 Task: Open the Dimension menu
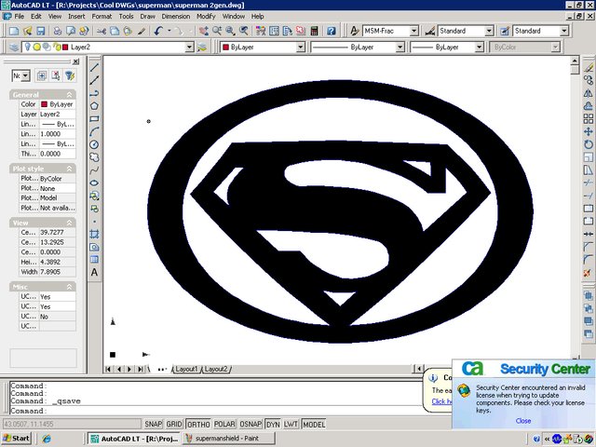point(176,17)
